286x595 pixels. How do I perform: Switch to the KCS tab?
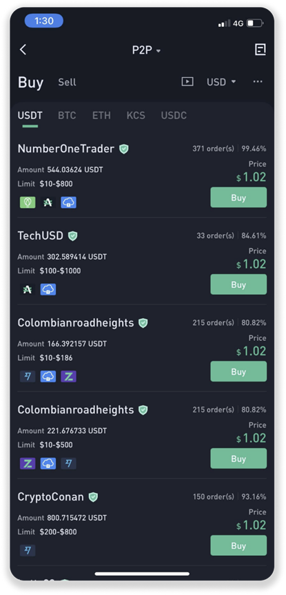136,116
